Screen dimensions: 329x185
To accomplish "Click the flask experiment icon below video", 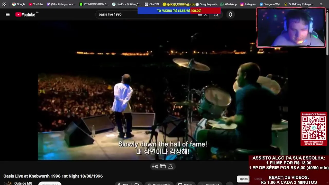I will (x=170, y=166).
